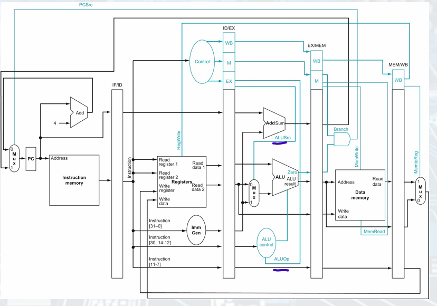Click the Data memory block title
Viewport: 437px width, 306px height.
(x=360, y=195)
